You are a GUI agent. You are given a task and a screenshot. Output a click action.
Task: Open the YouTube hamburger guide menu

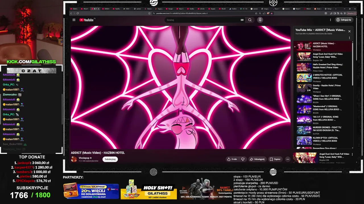pyautogui.click(x=74, y=20)
